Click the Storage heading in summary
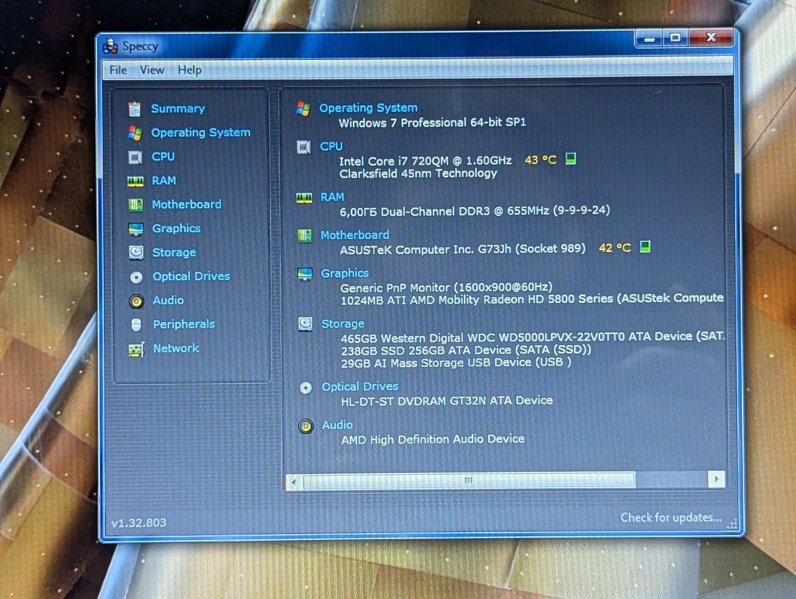This screenshot has height=599, width=796. click(343, 323)
